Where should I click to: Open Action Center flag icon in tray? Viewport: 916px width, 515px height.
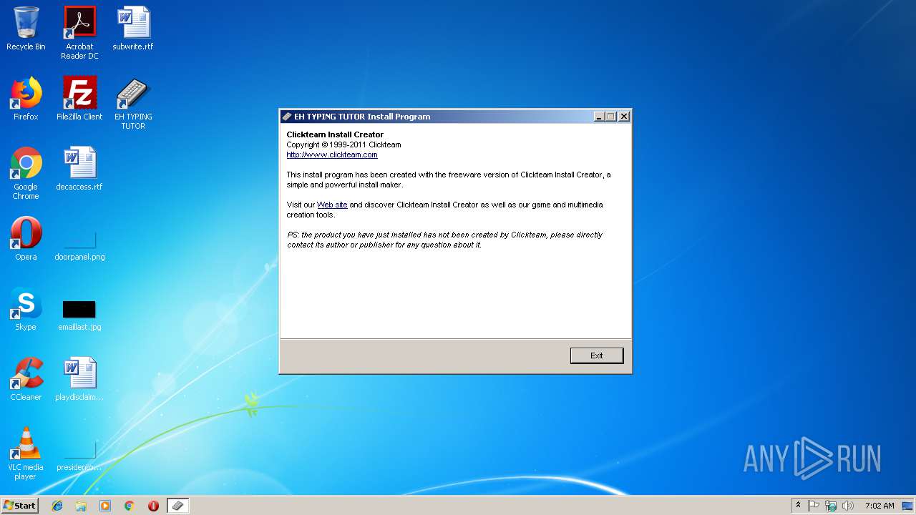(x=814, y=506)
